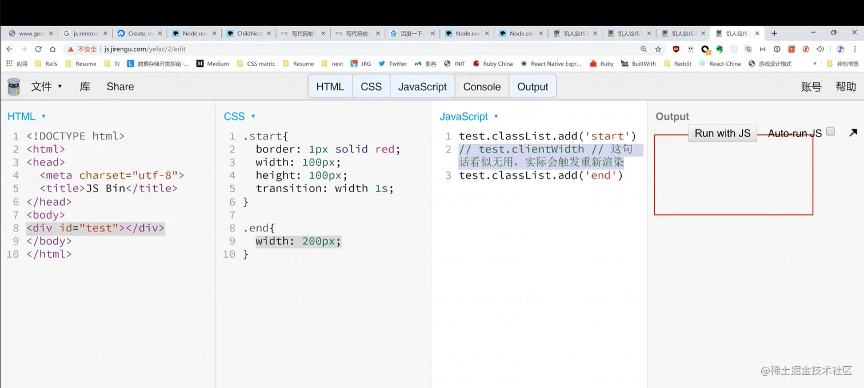Open the 文件 dropdown menu

click(x=46, y=87)
